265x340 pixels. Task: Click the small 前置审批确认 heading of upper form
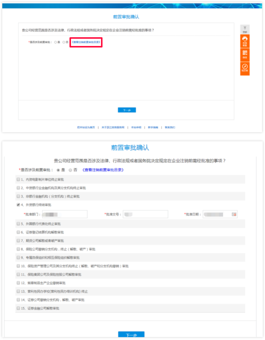coord(126,17)
